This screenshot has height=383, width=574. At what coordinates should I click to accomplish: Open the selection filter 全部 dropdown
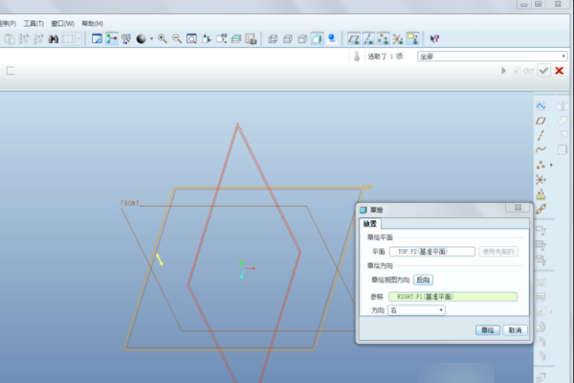coord(493,56)
